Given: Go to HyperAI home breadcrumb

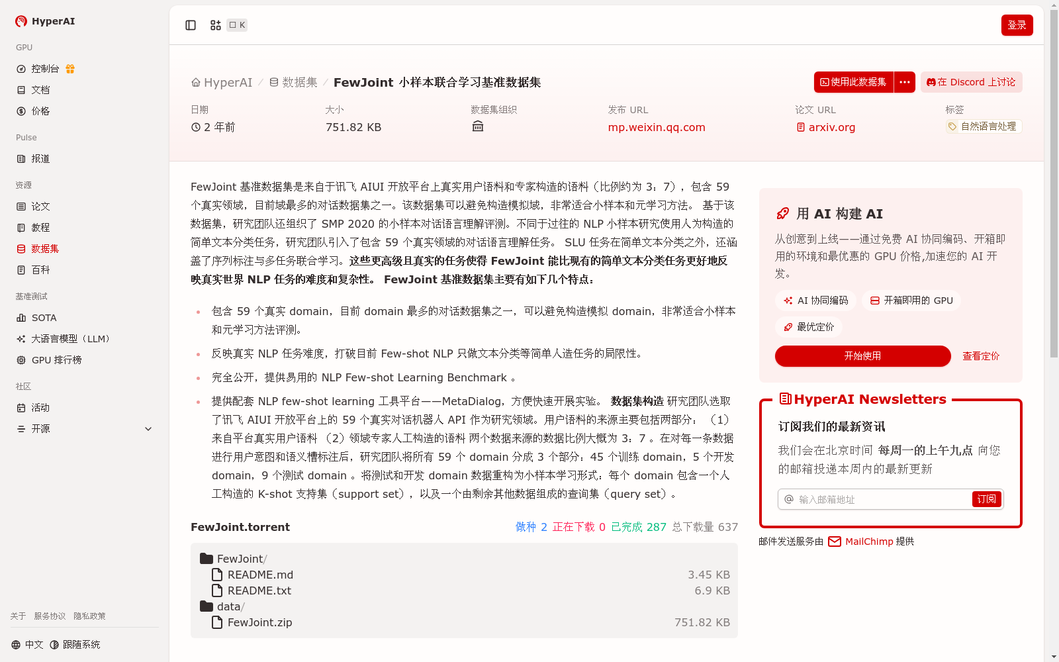Looking at the screenshot, I should (x=222, y=83).
